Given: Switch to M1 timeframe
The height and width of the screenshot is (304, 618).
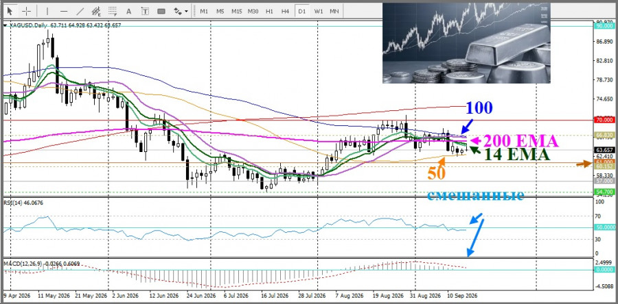Looking at the screenshot, I should (204, 12).
